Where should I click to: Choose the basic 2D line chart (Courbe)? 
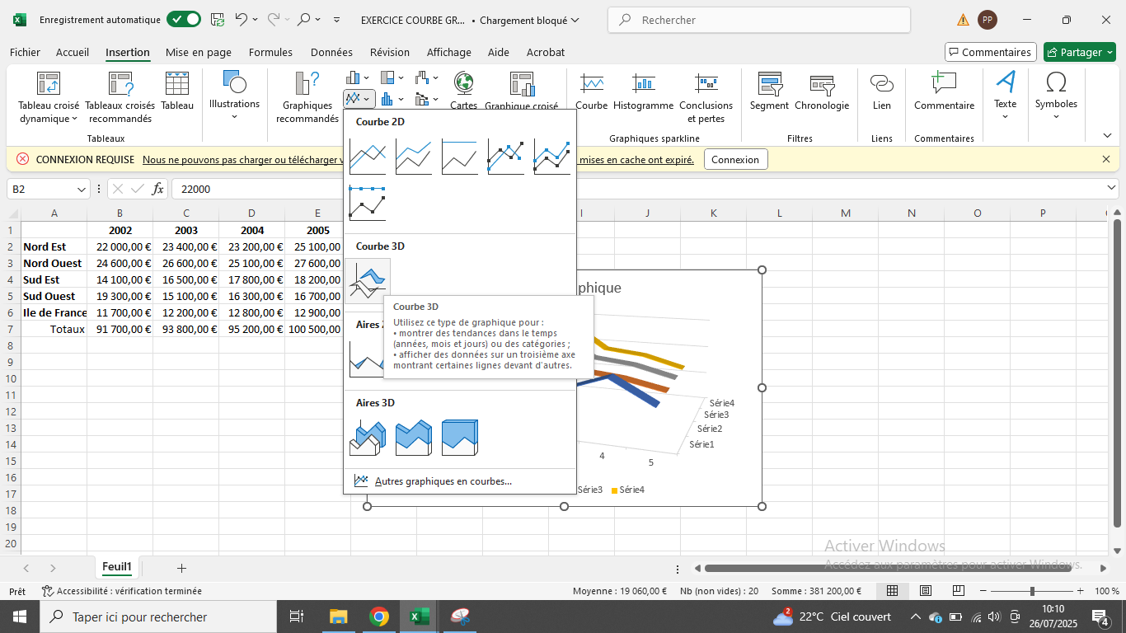pyautogui.click(x=368, y=157)
